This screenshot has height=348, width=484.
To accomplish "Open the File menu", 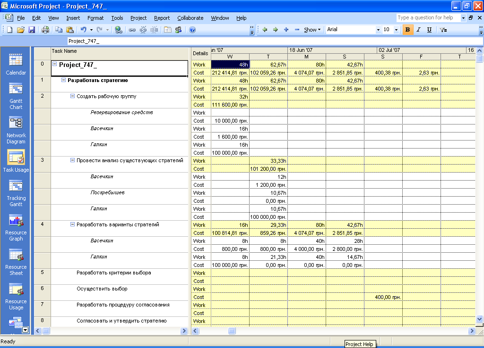I will click(21, 18).
